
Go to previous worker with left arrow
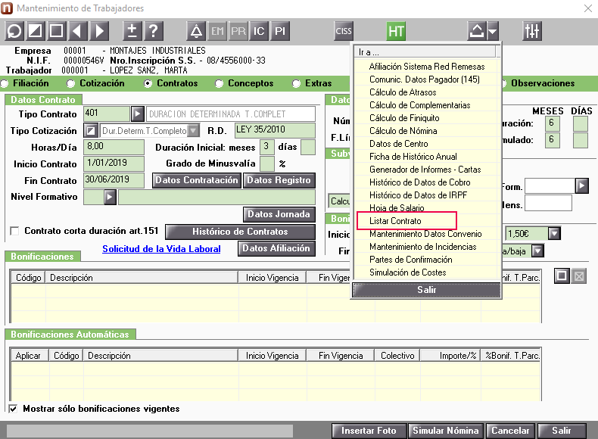(78, 31)
